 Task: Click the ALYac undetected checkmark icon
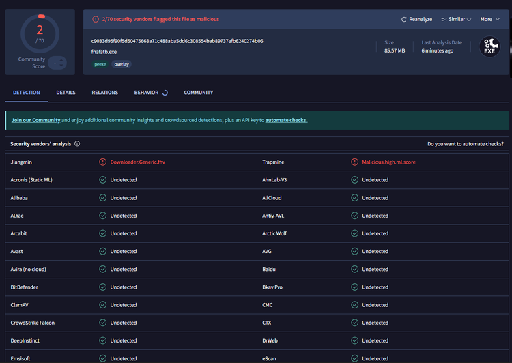(103, 216)
